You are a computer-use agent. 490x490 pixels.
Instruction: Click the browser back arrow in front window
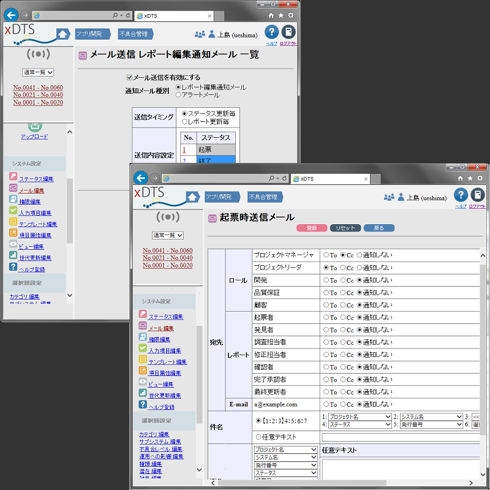141,178
